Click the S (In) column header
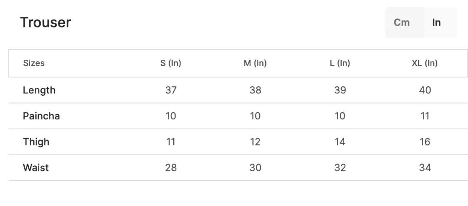 pyautogui.click(x=171, y=63)
